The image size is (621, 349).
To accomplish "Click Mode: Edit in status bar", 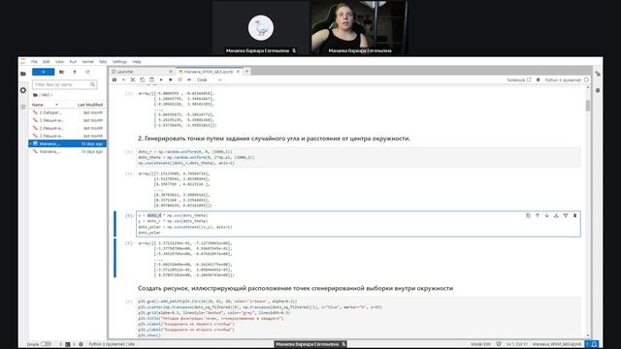I will (481, 344).
